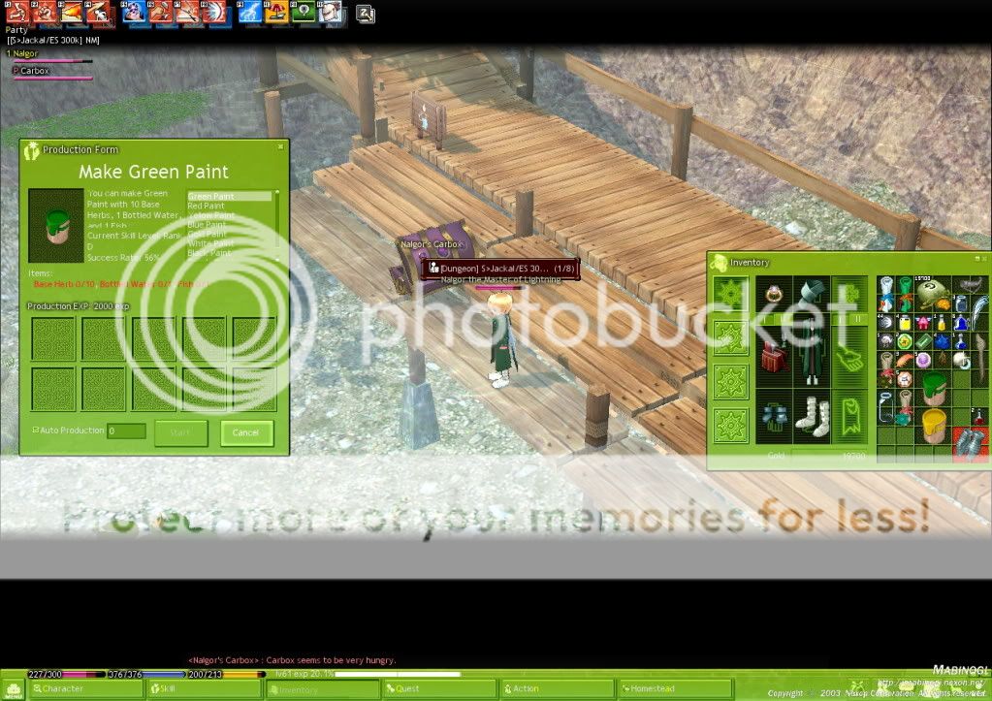The height and width of the screenshot is (701, 992).
Task: Use the F9 lightning bolt skill icon
Action: [249, 12]
